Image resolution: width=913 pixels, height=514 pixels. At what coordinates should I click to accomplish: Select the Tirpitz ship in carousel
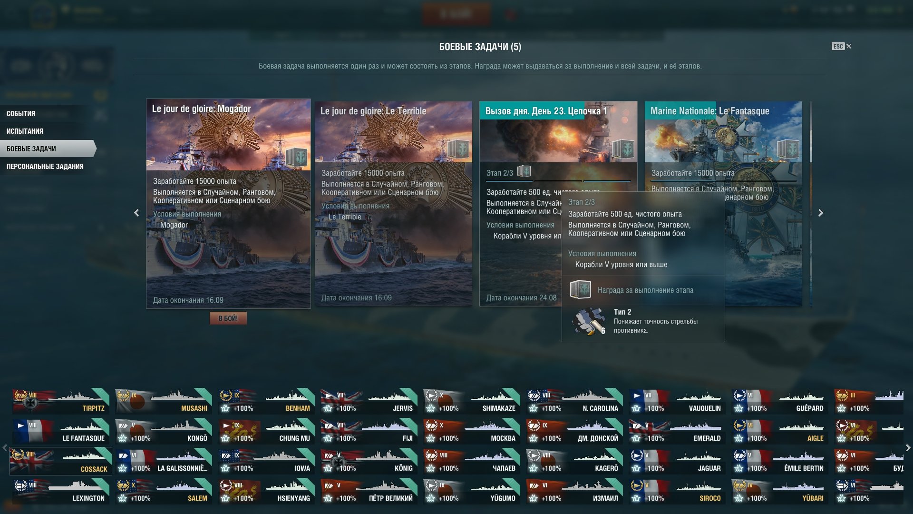[61, 401]
